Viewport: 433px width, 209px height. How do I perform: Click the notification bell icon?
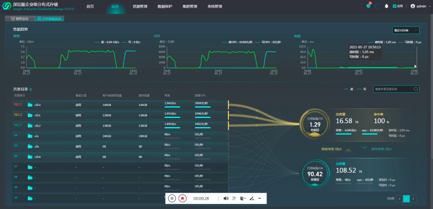click(386, 6)
